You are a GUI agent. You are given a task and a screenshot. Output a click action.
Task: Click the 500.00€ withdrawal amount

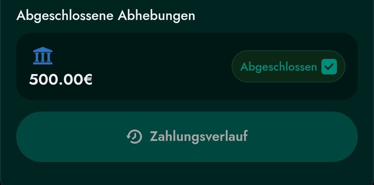61,80
